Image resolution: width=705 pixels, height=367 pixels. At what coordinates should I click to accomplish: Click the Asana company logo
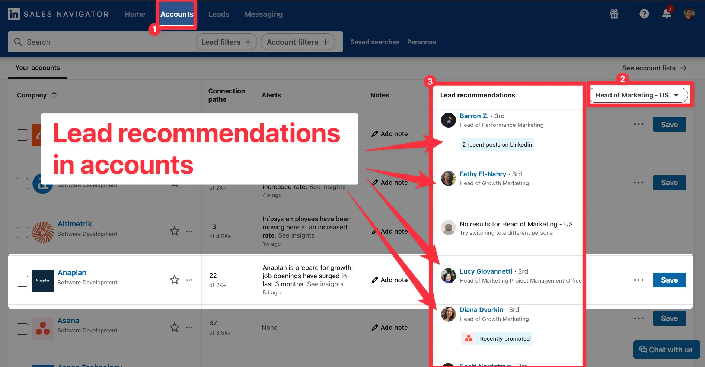click(43, 329)
